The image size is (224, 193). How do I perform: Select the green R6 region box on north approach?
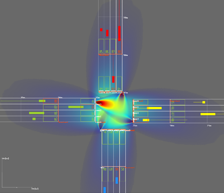(x=107, y=46)
